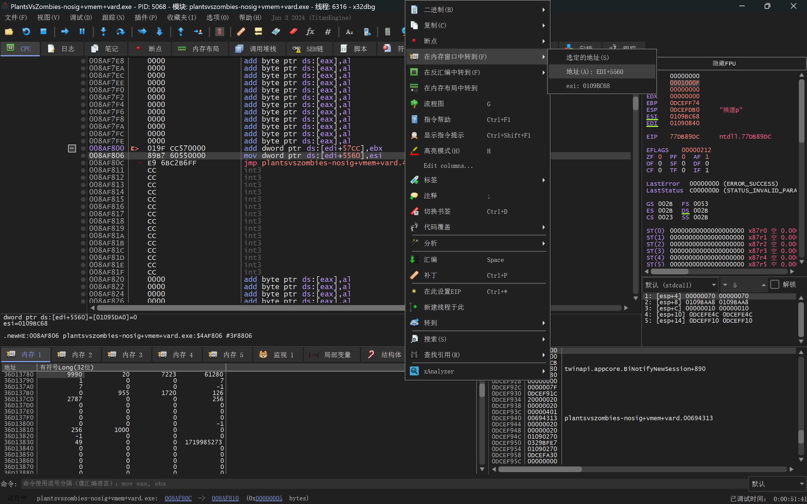Toggle the 解锁 checkbox

pos(775,284)
